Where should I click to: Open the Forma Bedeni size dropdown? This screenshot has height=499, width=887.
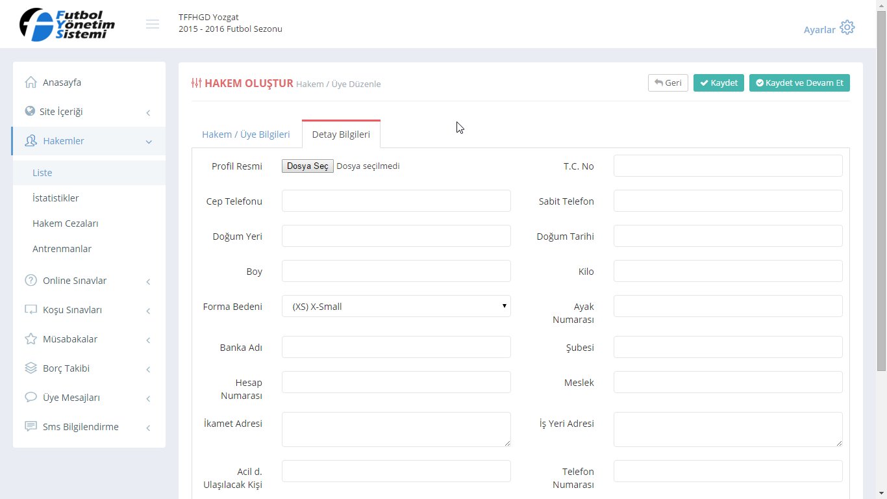pos(396,306)
